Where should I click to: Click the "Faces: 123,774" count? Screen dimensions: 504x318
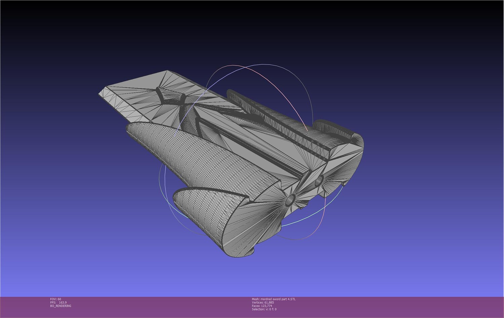click(262, 306)
